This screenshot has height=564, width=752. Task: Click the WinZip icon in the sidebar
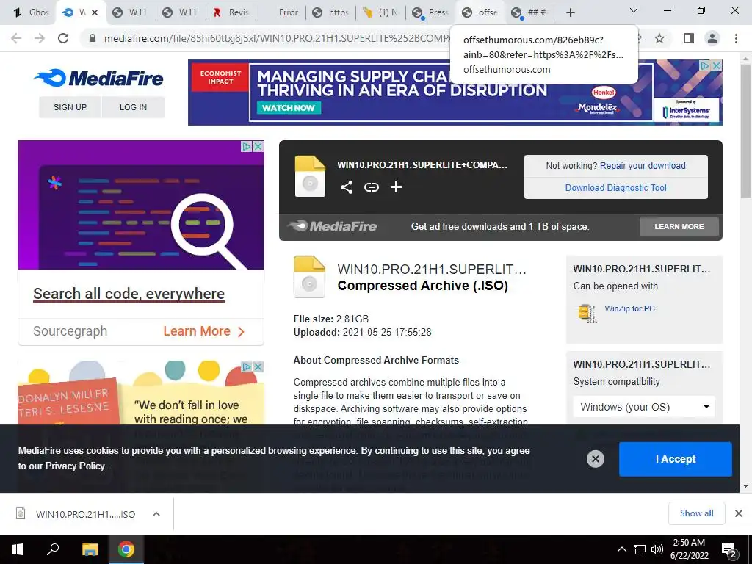click(587, 313)
